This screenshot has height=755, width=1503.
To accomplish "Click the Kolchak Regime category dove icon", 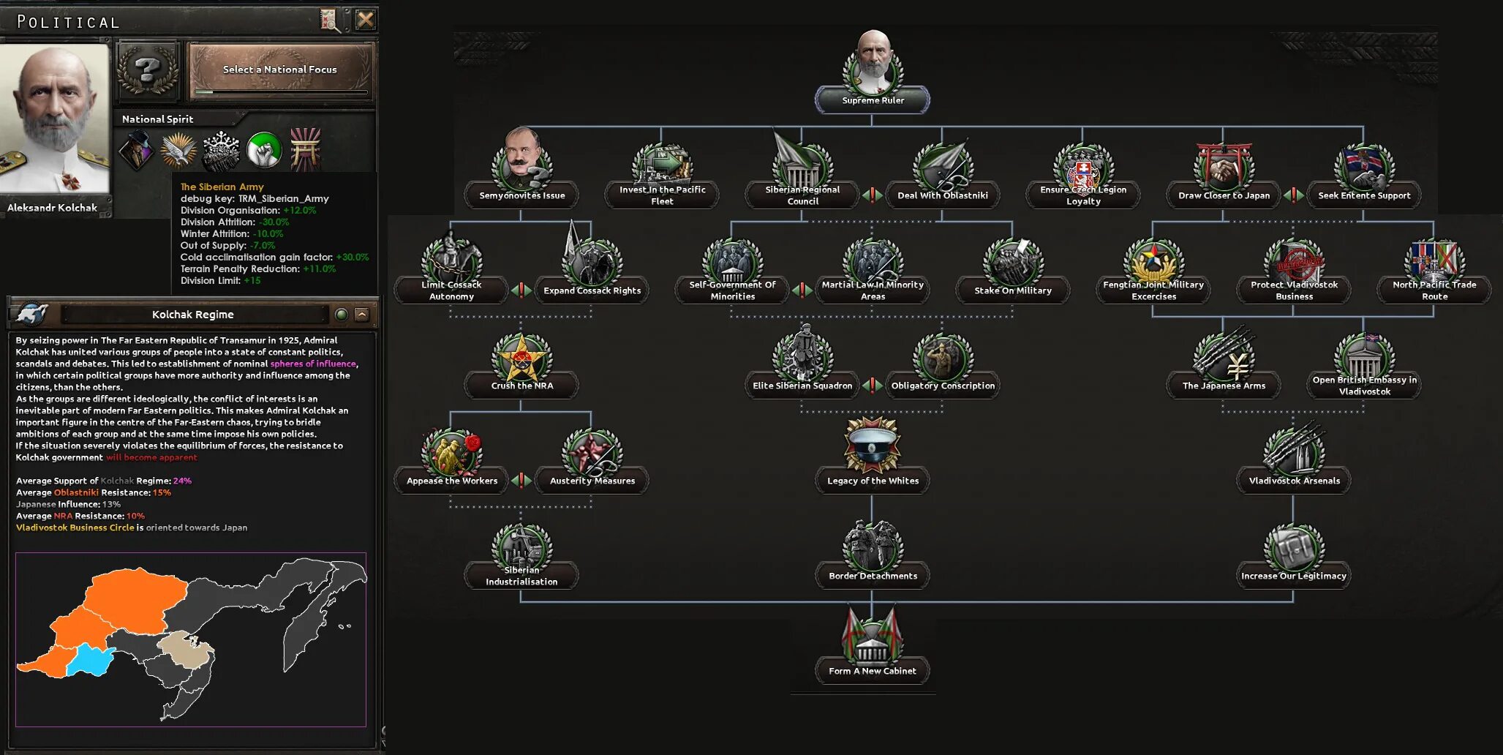I will click(31, 315).
